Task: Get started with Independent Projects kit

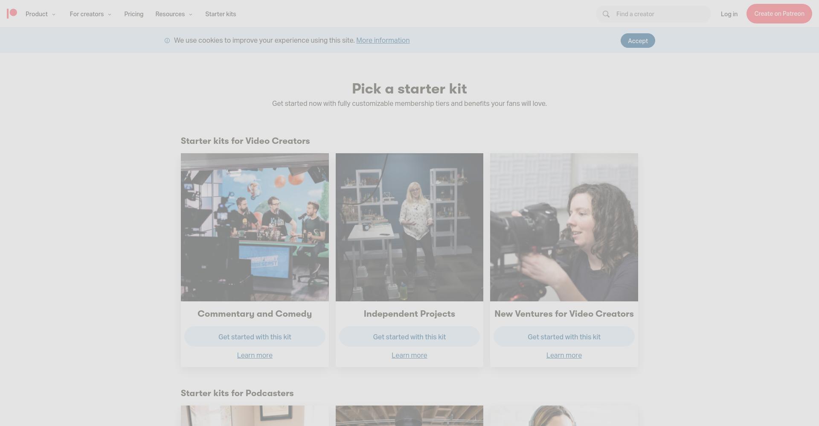Action: [409, 337]
